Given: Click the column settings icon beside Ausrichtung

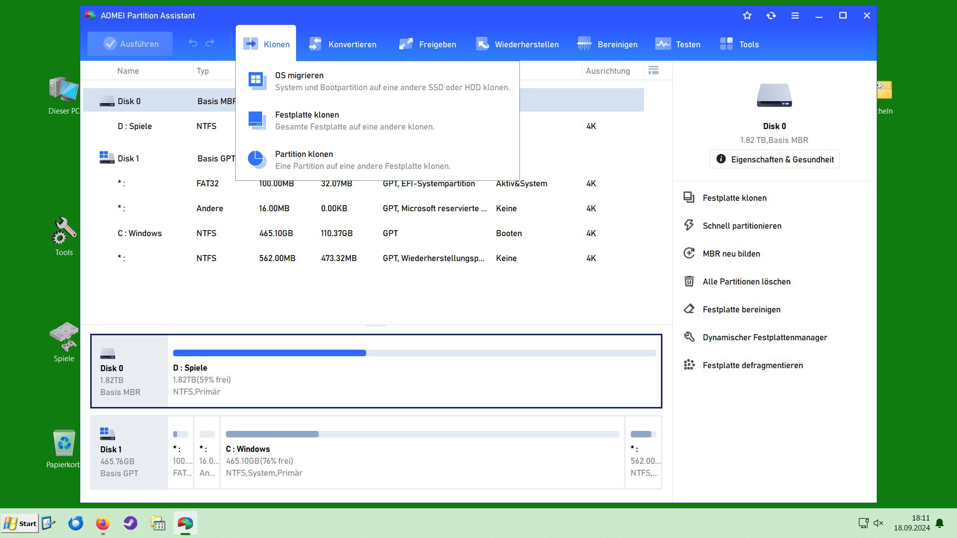Looking at the screenshot, I should coord(653,70).
